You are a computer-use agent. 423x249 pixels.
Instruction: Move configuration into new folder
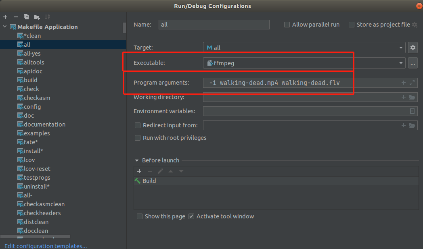(37, 17)
